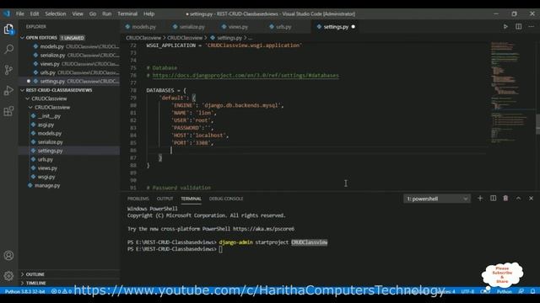Click notifications bell in status bar
The height and width of the screenshot is (303, 540).
pos(532,291)
